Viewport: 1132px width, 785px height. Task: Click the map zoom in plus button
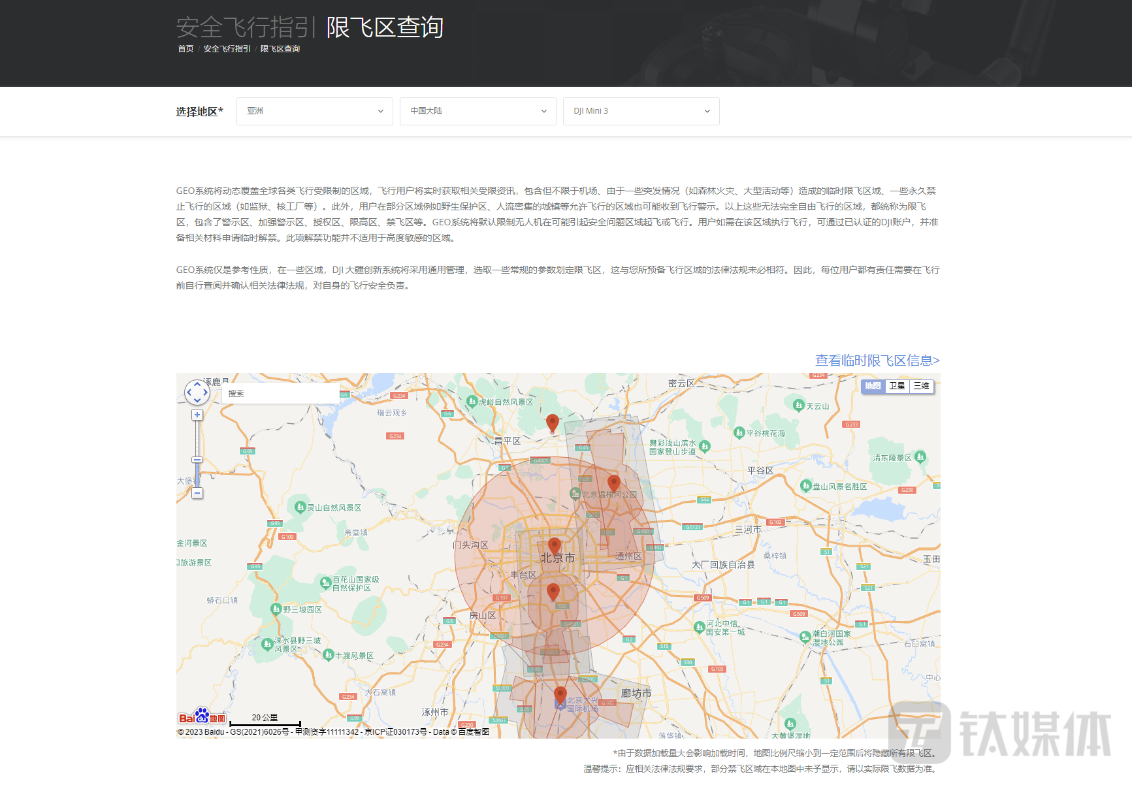click(197, 415)
